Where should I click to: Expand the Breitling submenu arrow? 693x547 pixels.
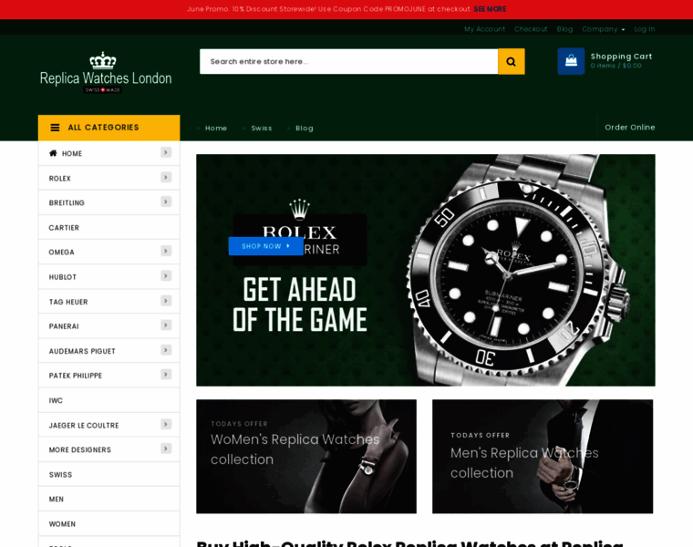[x=166, y=201]
